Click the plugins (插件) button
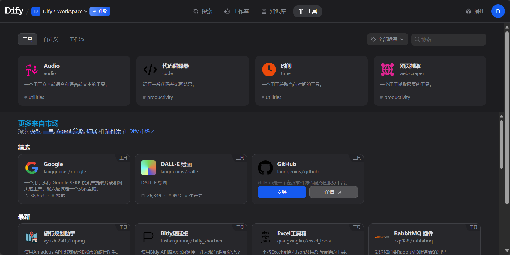 (475, 11)
